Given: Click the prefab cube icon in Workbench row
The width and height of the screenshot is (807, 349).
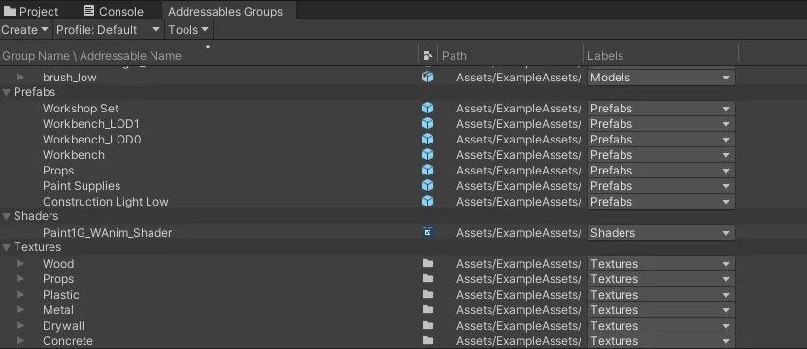Looking at the screenshot, I should click(x=427, y=155).
